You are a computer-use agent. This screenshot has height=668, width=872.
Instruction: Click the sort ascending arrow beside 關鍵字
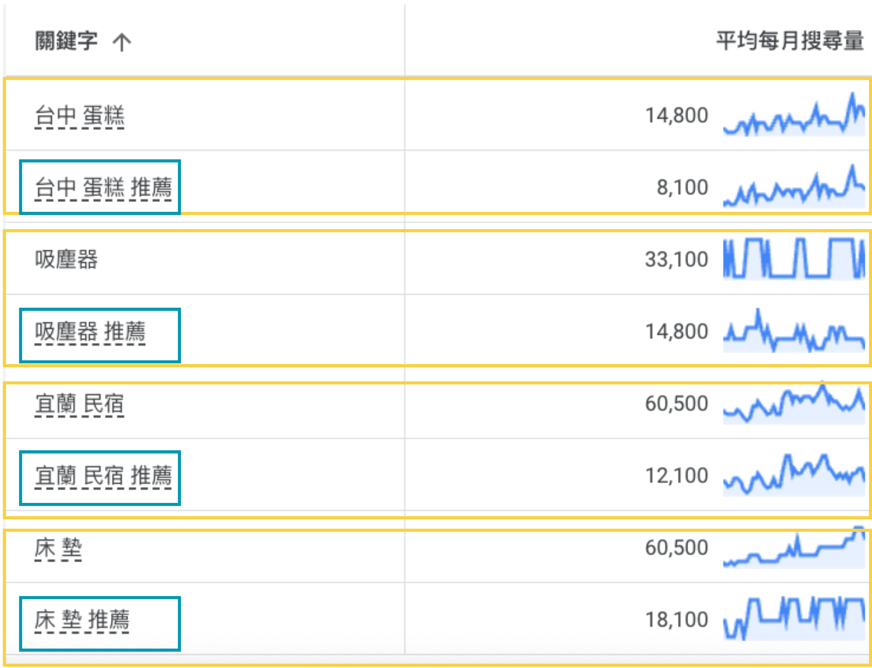122,42
